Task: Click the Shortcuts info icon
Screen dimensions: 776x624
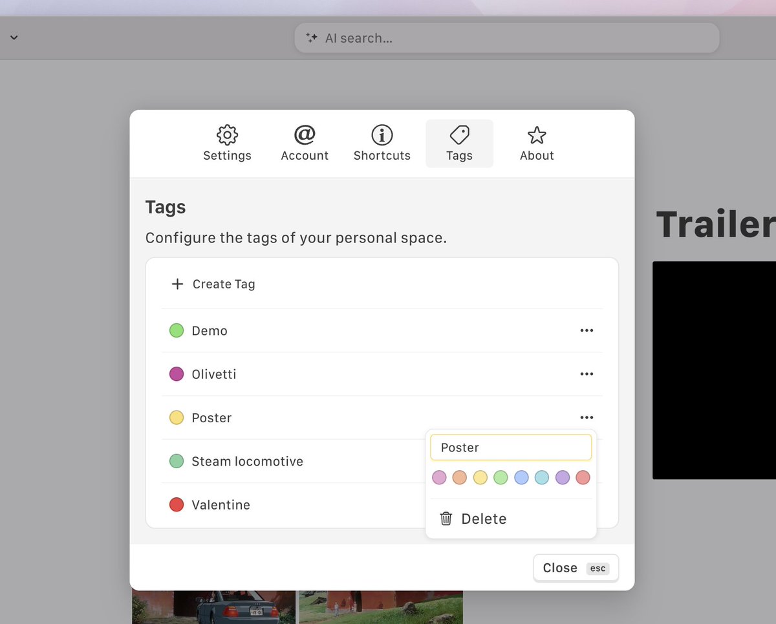Action: (x=382, y=134)
